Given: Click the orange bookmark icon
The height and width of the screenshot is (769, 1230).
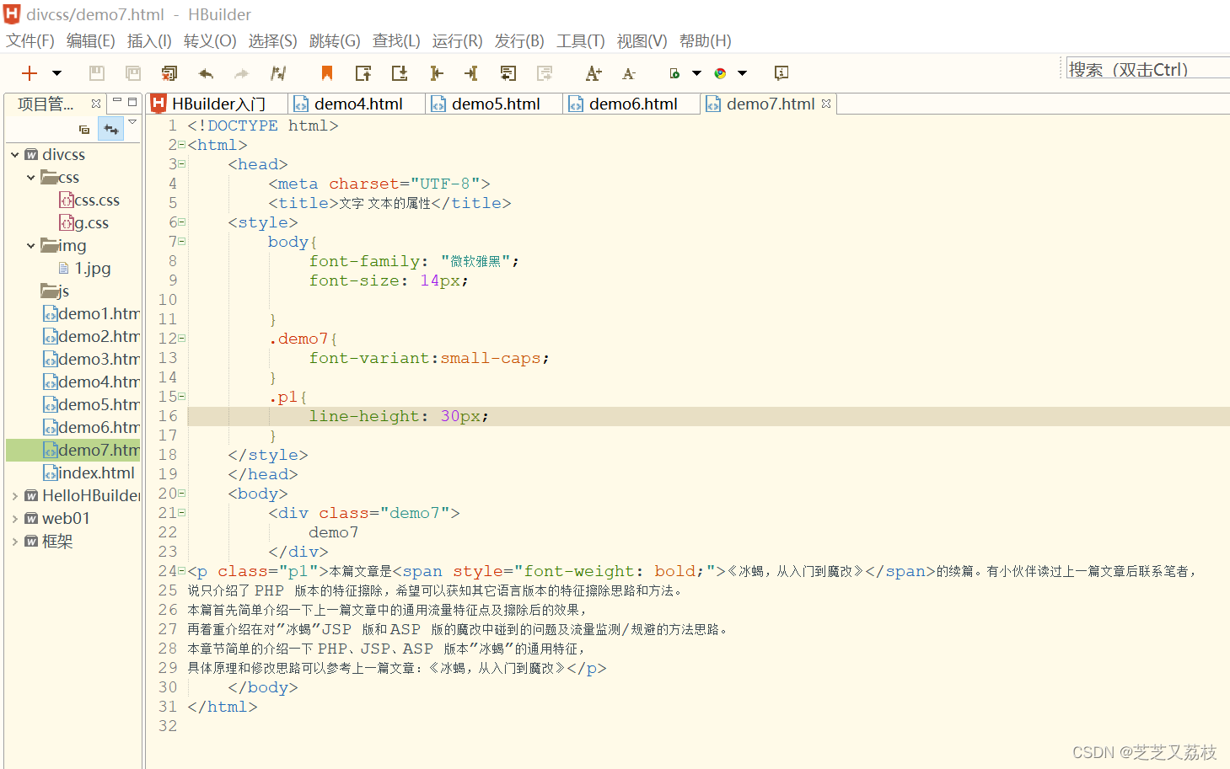Looking at the screenshot, I should (x=327, y=73).
